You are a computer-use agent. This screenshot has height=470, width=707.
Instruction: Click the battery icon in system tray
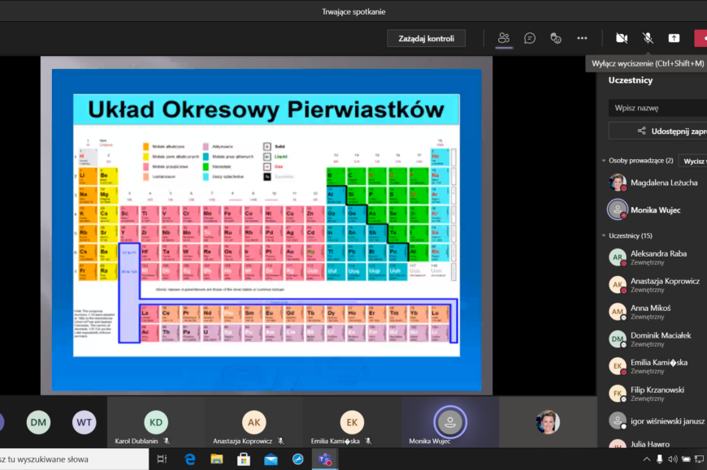pyautogui.click(x=686, y=459)
